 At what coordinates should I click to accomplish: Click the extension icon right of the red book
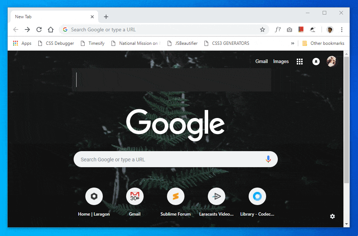pyautogui.click(x=312, y=29)
